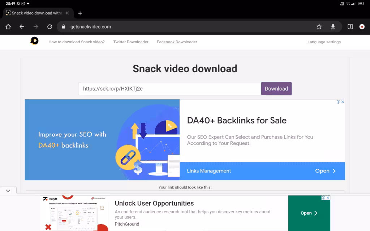Click the address bar URL getsnackvideo.com
Image resolution: width=370 pixels, height=231 pixels.
[91, 27]
